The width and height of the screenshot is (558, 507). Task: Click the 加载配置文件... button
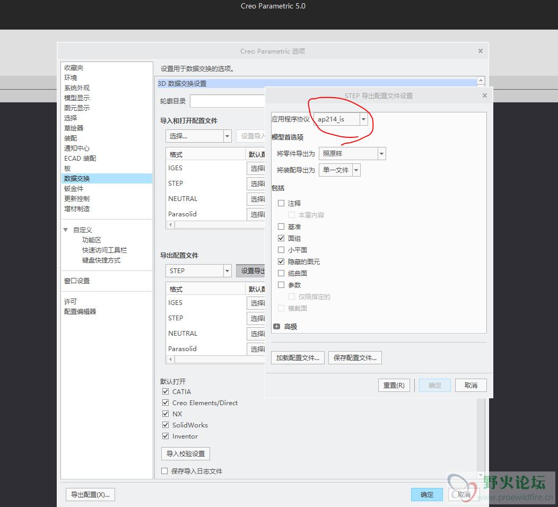pyautogui.click(x=298, y=357)
